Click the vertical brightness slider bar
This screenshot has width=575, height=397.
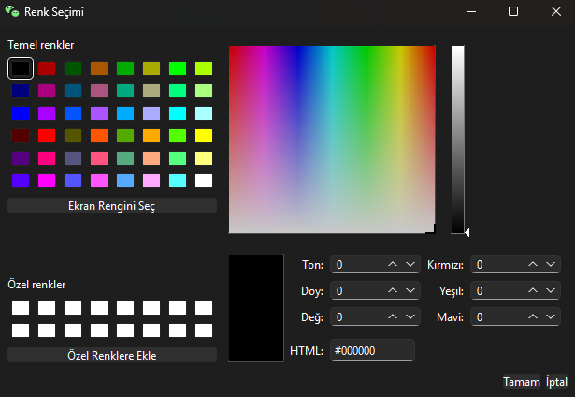pos(457,139)
